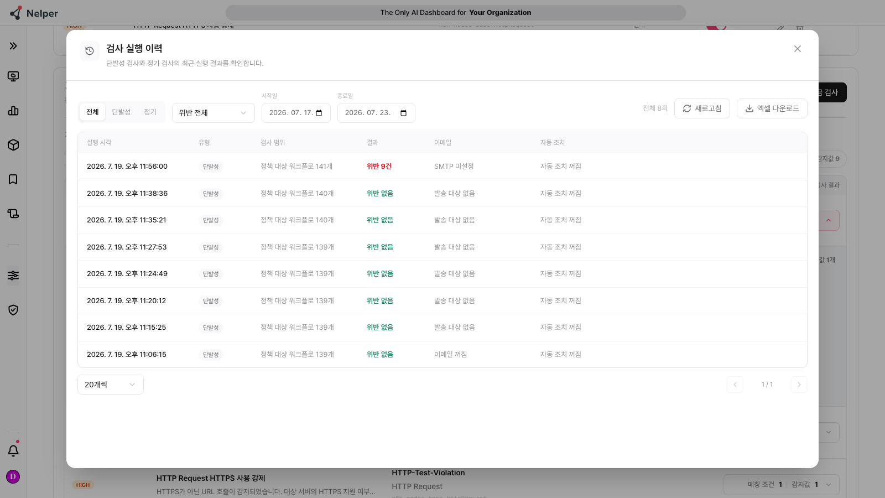This screenshot has height=498, width=885.
Task: Open the sliders settings sidebar icon
Action: (13, 276)
